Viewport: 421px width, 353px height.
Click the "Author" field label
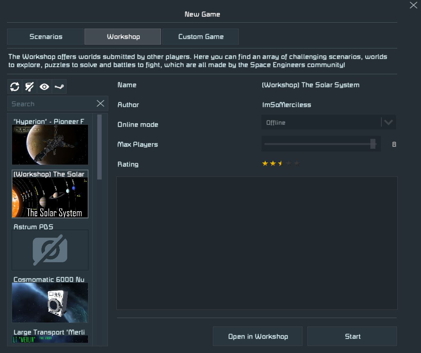point(128,105)
